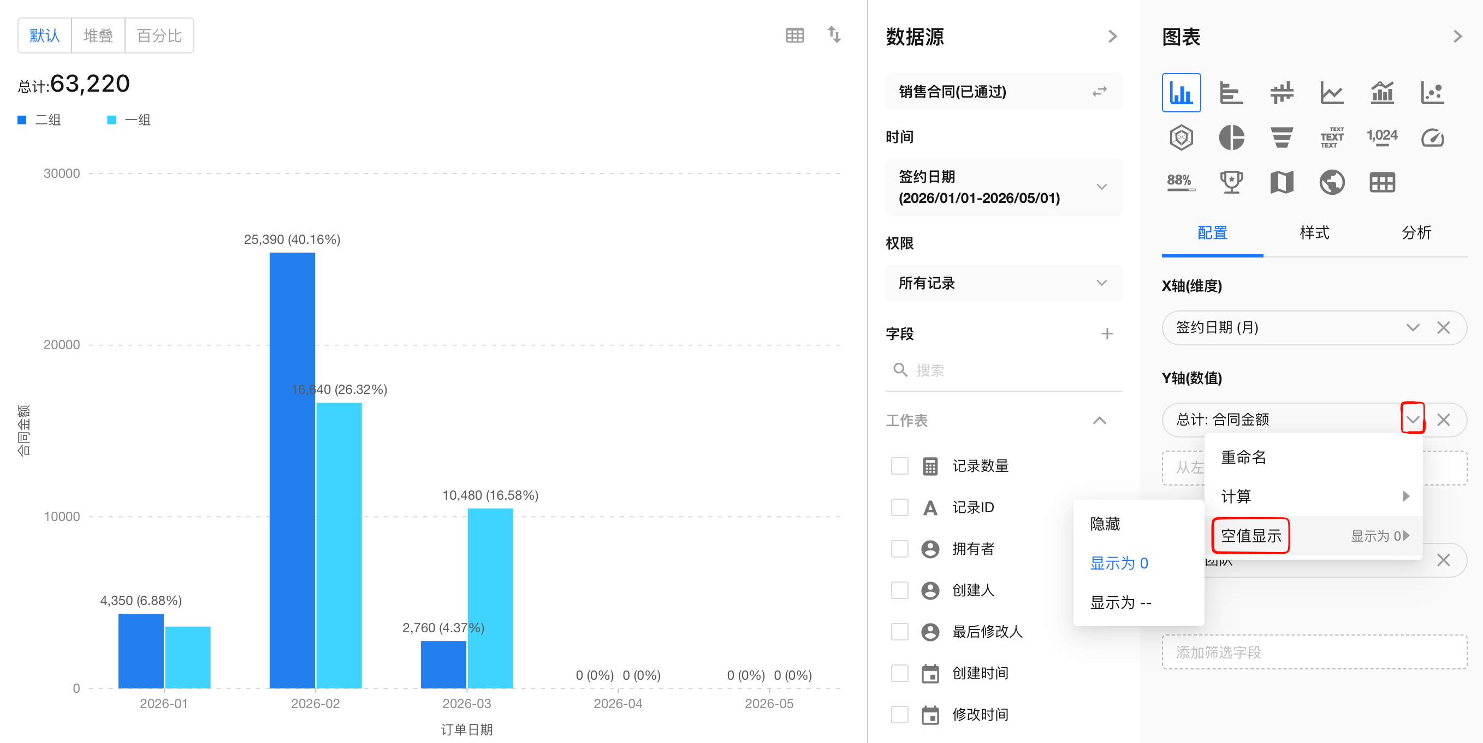Screen dimensions: 1483x743
Task: Collapse the 工作表 field section
Action: click(x=1099, y=421)
